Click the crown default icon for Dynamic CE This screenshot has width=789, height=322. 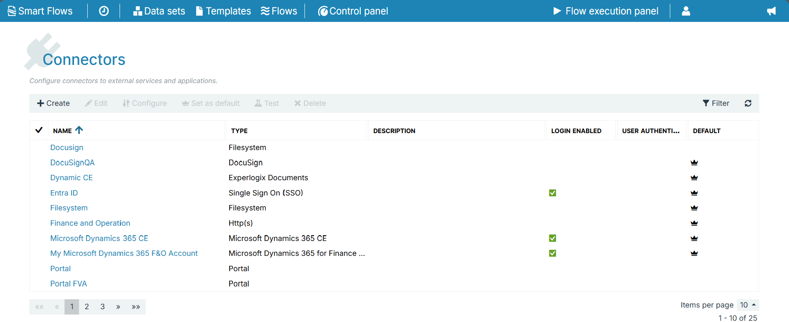point(694,178)
